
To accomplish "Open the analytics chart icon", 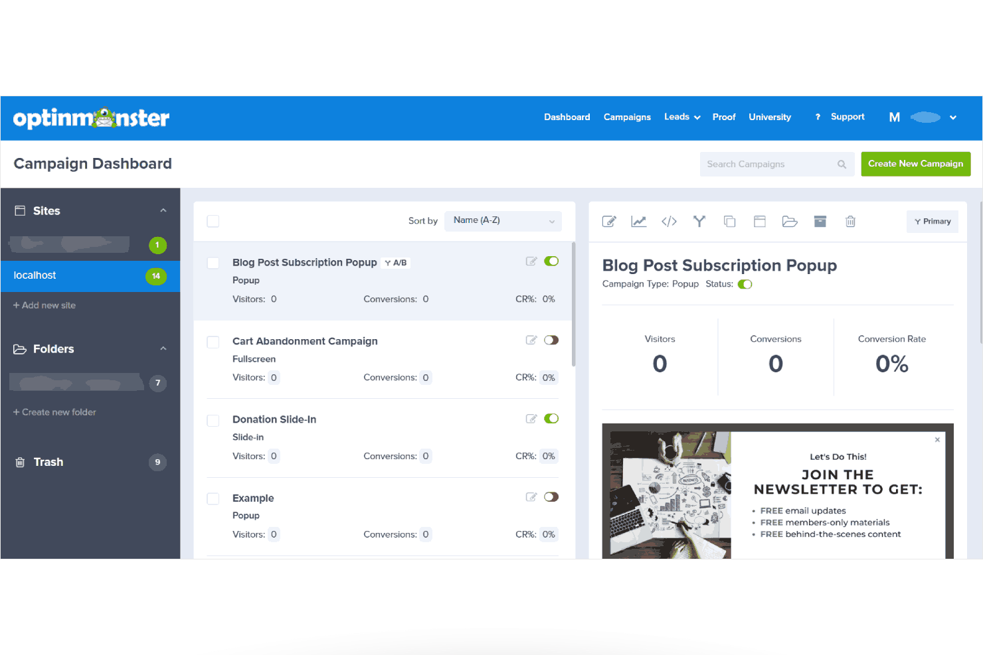I will (639, 222).
